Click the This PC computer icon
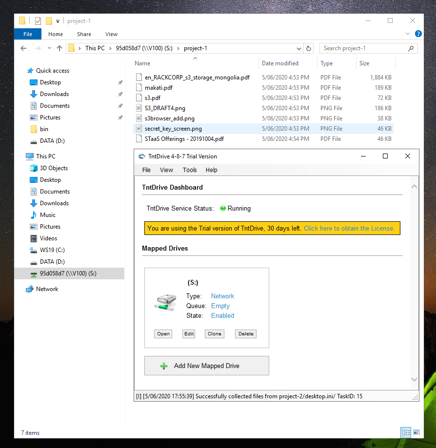Image resolution: width=436 pixels, height=448 pixels. tap(30, 156)
